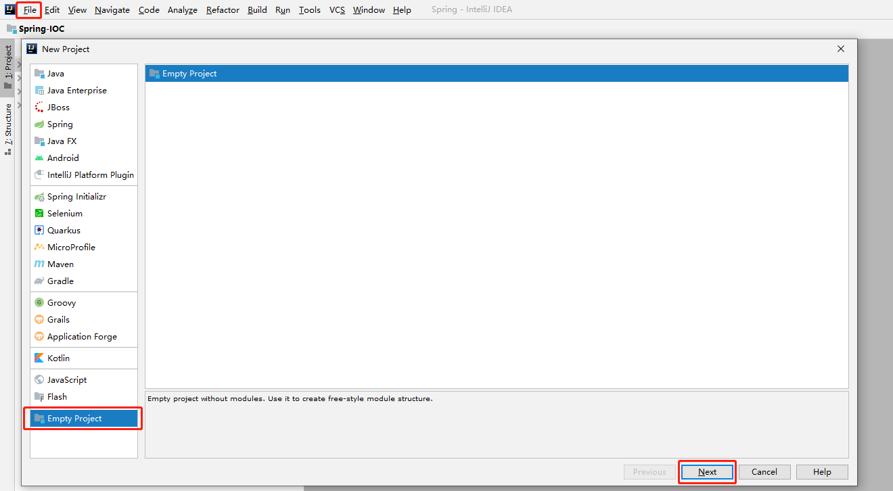The width and height of the screenshot is (893, 491).
Task: Open the VCS menu
Action: click(337, 10)
